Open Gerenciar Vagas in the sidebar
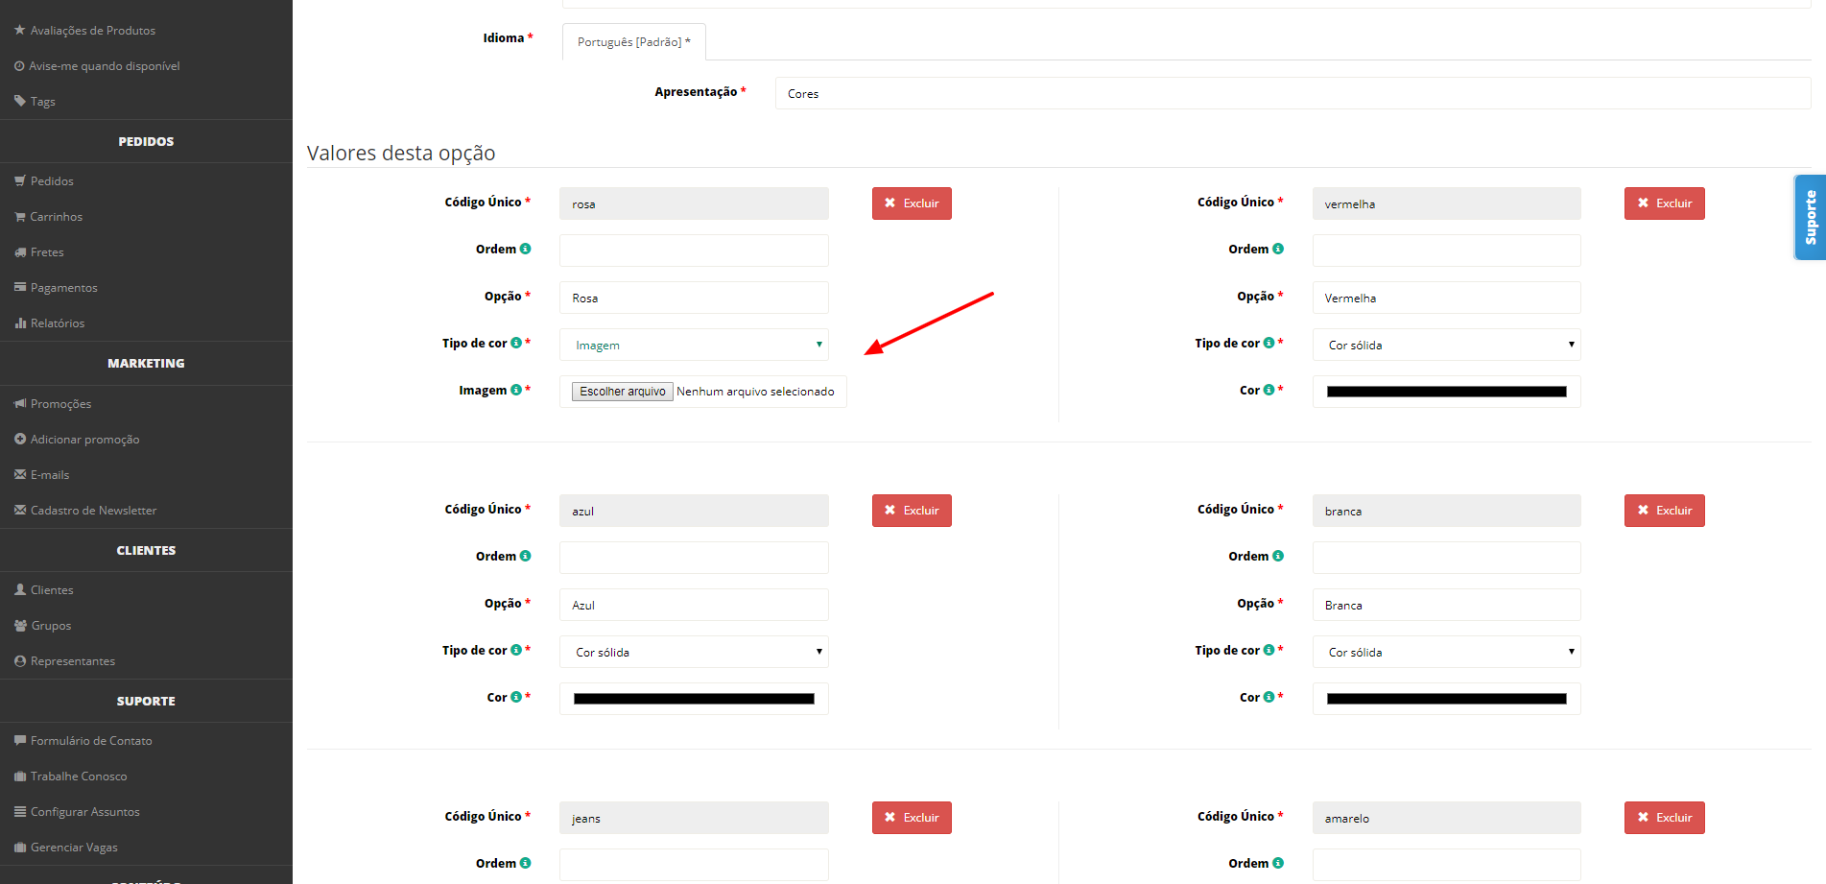The width and height of the screenshot is (1826, 884). pos(74,847)
